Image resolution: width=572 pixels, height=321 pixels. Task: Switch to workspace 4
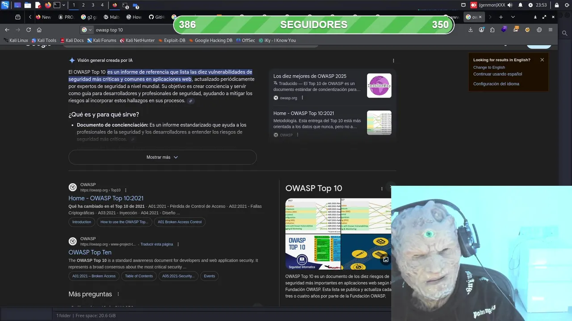pyautogui.click(x=102, y=5)
